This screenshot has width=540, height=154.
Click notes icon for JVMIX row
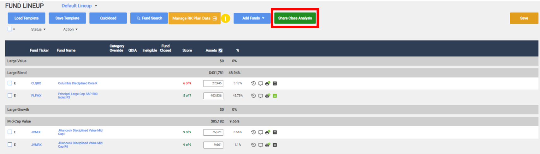275,132
